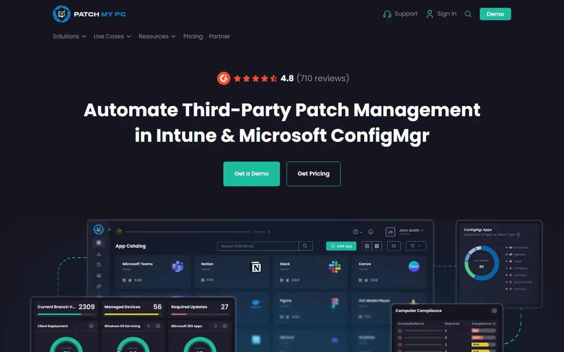Image resolution: width=564 pixels, height=352 pixels.
Task: Open the Pricing page
Action: click(193, 36)
